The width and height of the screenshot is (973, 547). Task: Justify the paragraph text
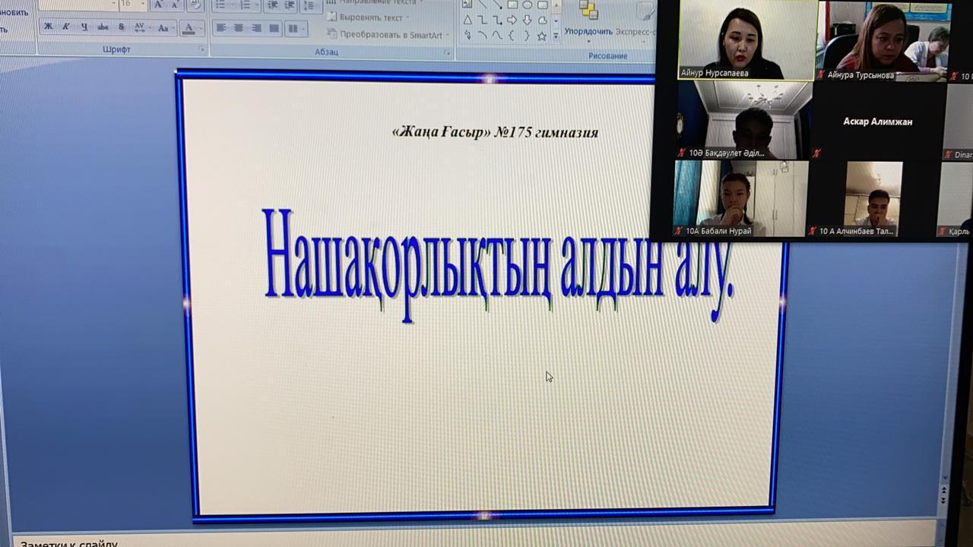coord(274,28)
